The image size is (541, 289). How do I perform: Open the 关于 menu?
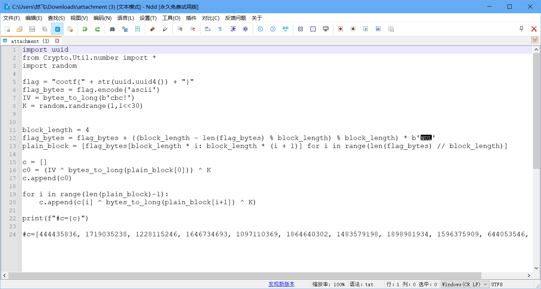tap(257, 18)
